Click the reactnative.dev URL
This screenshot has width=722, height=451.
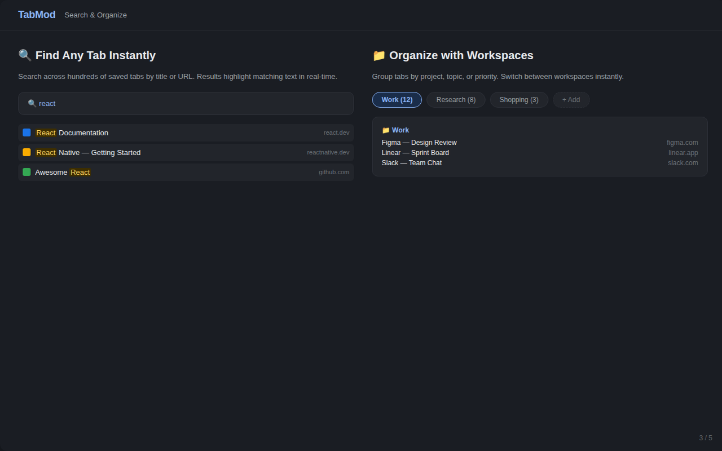click(328, 152)
